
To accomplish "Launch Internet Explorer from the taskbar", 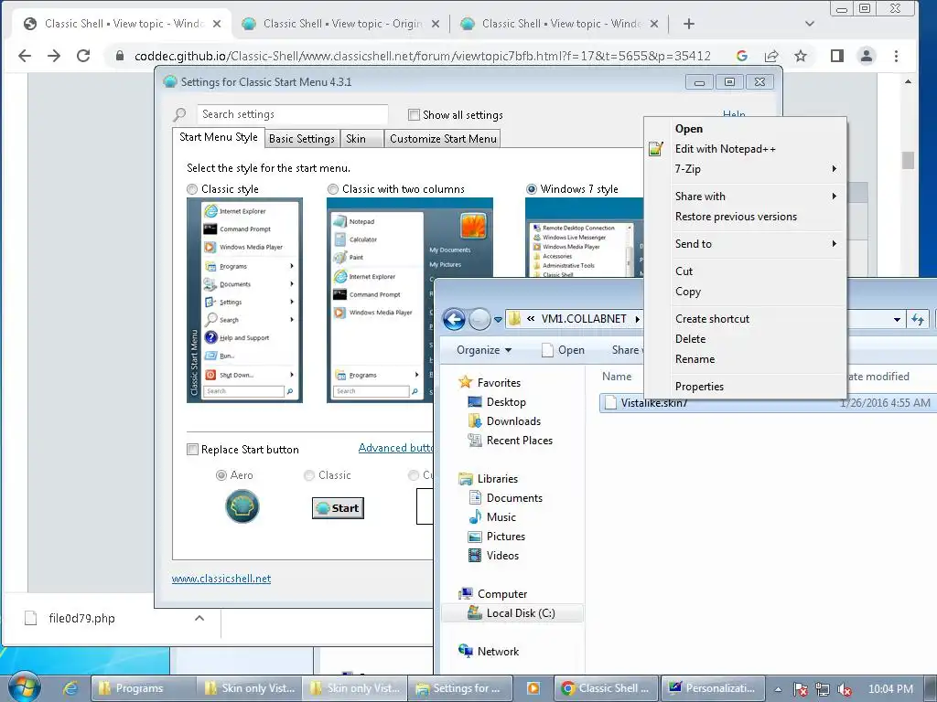I will (x=70, y=688).
